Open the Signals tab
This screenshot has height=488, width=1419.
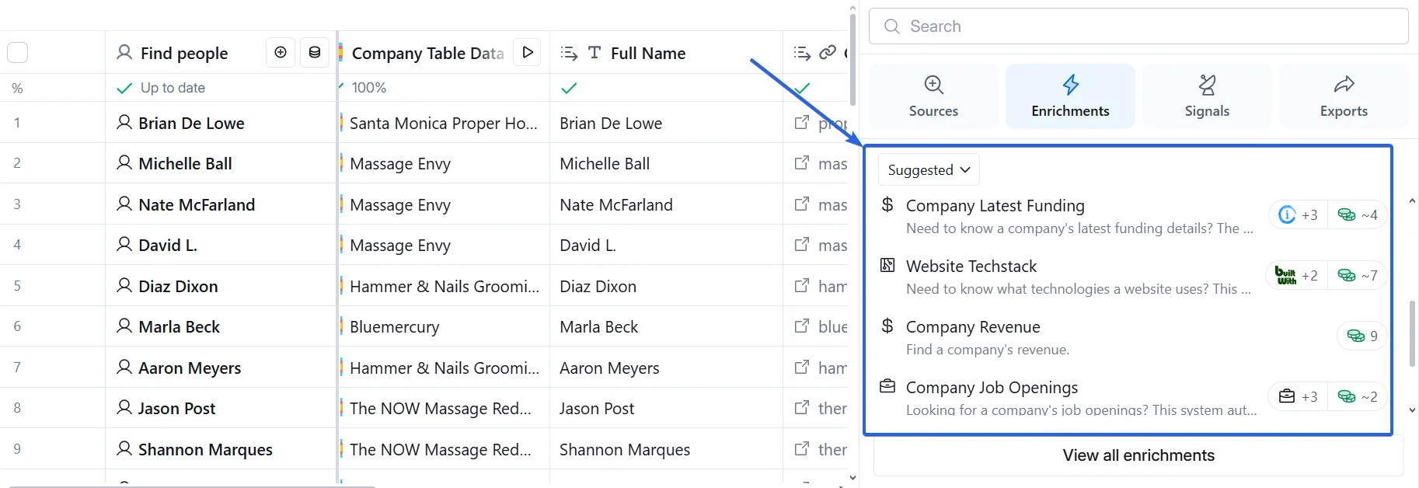[x=1207, y=96]
